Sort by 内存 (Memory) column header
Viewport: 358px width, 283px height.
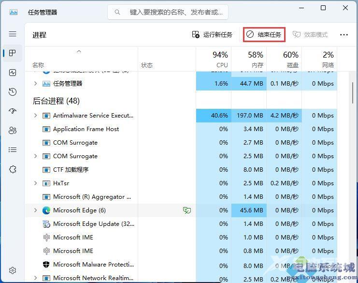pyautogui.click(x=249, y=60)
